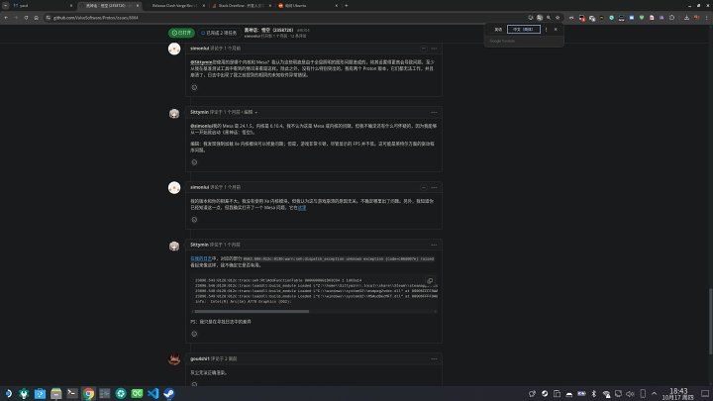Click the 已完成 2 项任务 indicator
713x401 pixels.
point(219,33)
